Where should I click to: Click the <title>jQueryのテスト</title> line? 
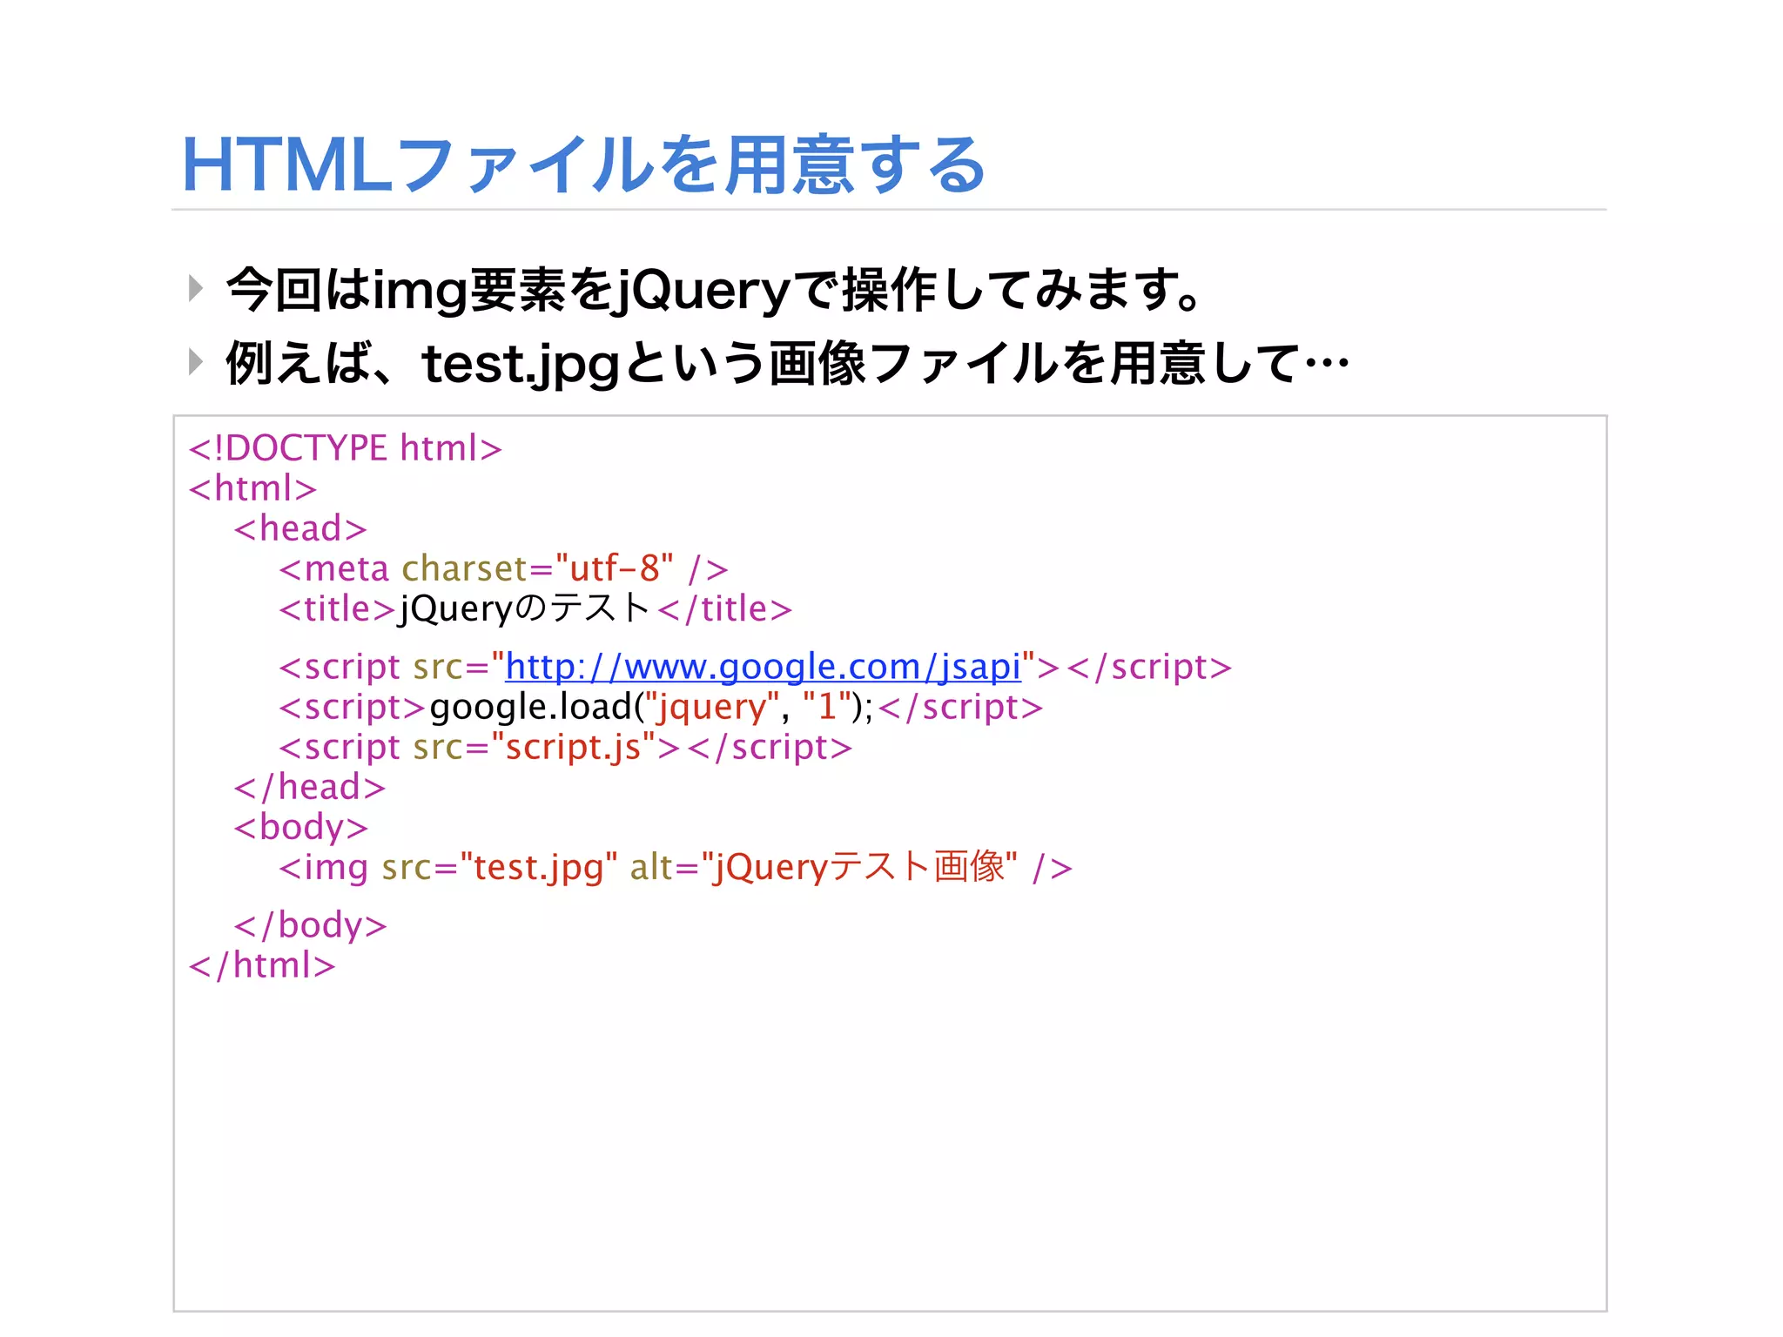point(535,608)
